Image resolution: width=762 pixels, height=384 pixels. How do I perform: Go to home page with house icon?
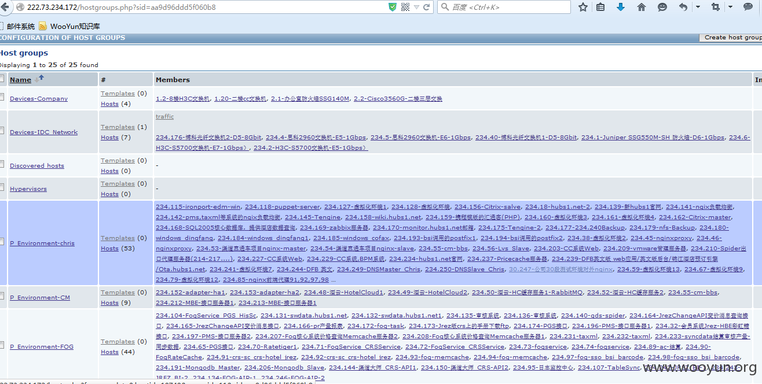[x=641, y=7]
